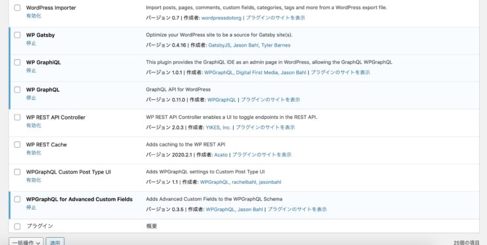Deactivate WP Gatsby via 停止 link
This screenshot has width=487, height=245.
click(31, 43)
